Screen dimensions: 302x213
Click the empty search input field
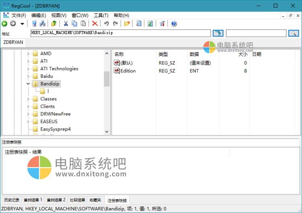(x=256, y=33)
